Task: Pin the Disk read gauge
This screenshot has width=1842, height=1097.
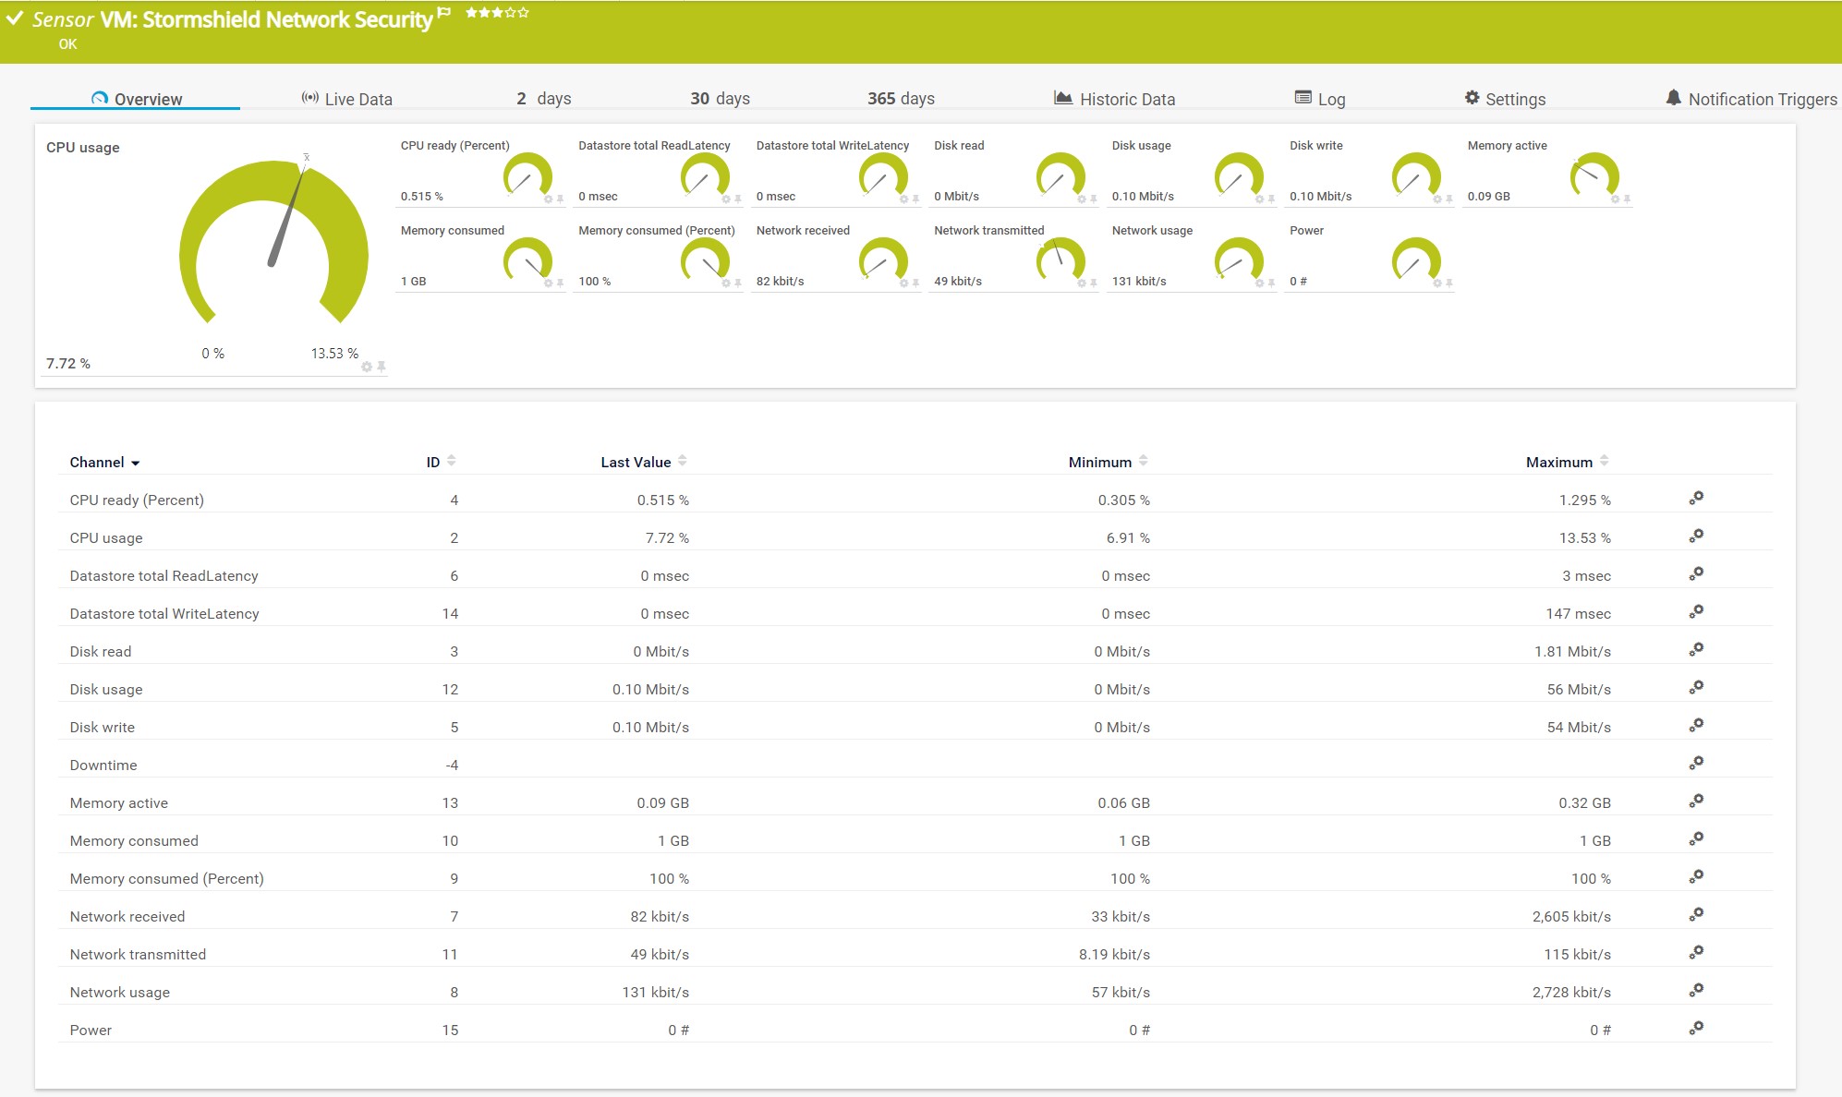Action: coord(1094,199)
